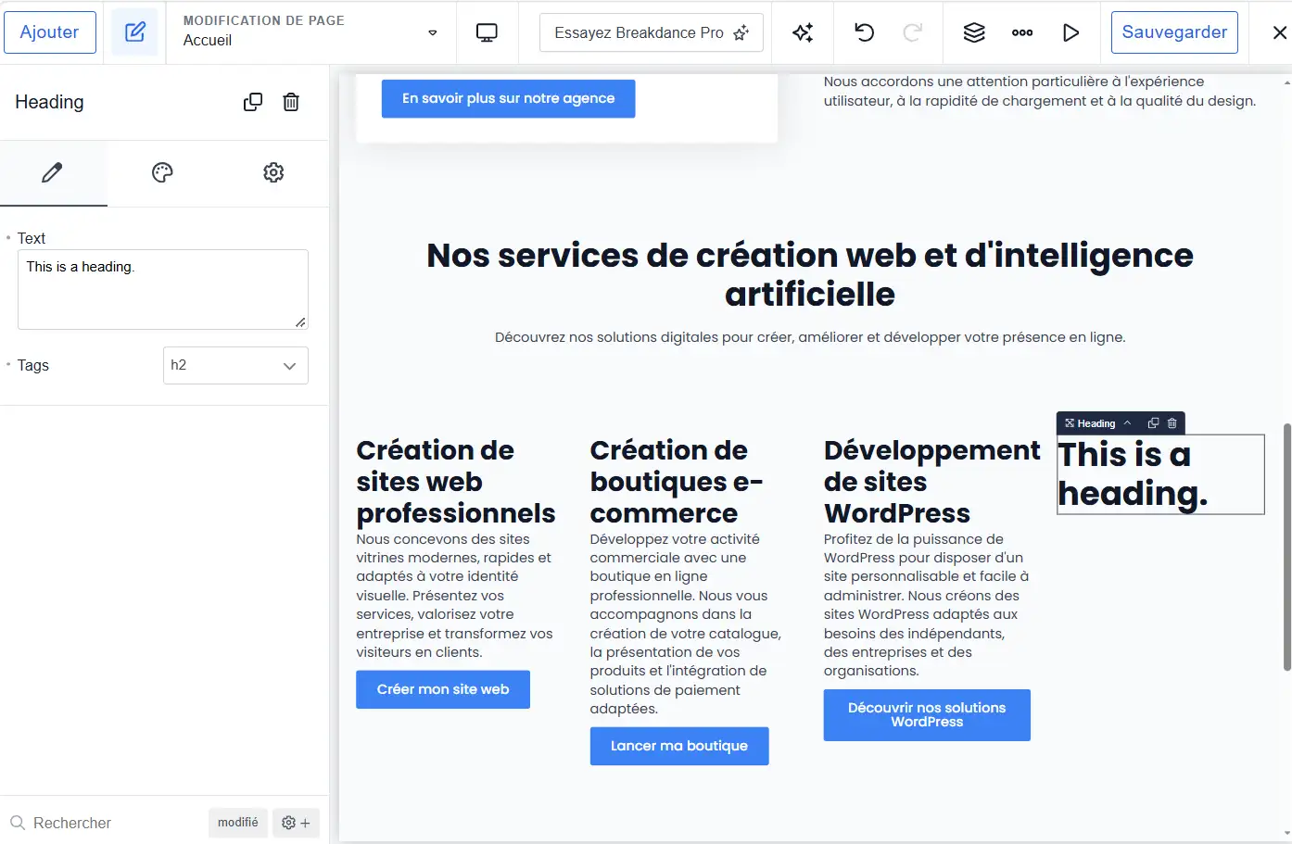This screenshot has height=844, width=1292.
Task: Select the 'Nous accordons une attention' paragraph
Action: (x=1040, y=92)
